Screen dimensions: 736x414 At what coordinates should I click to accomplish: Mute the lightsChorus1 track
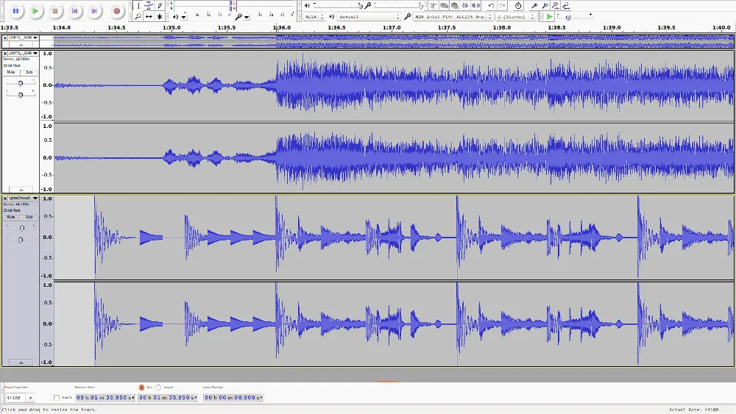pos(11,217)
